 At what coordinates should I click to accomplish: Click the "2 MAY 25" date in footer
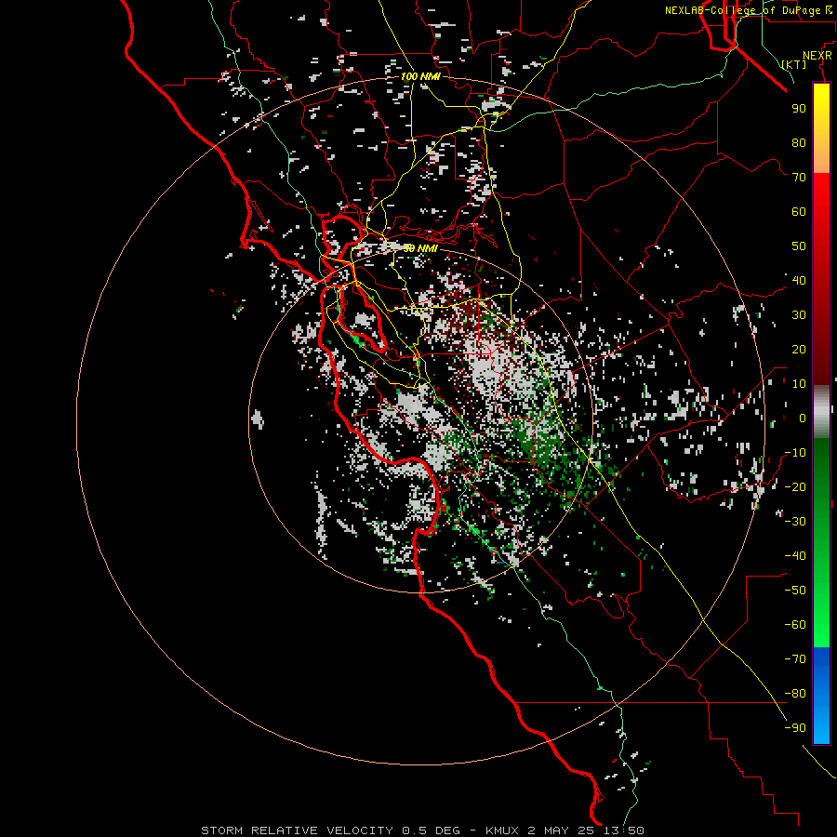click(563, 830)
